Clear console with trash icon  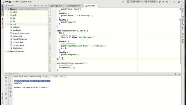click(x=10, y=95)
